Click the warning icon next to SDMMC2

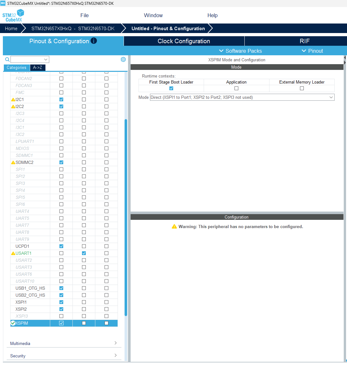(x=13, y=162)
